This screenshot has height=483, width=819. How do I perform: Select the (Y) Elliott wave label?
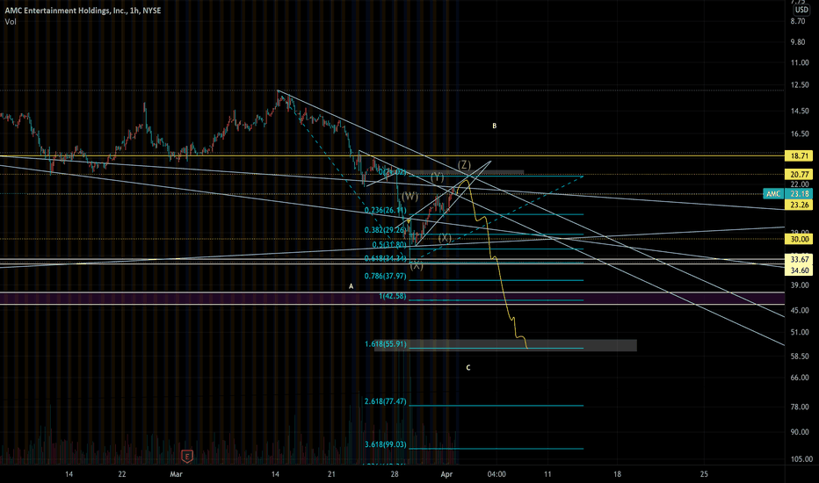tap(438, 177)
